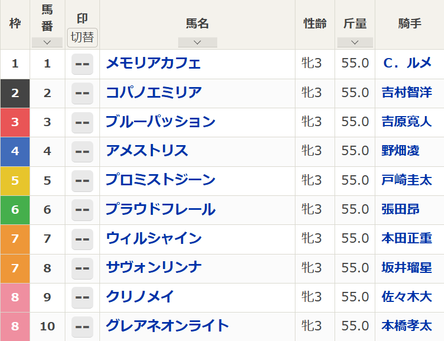The height and width of the screenshot is (341, 444).
Task: Open horse page for ブルーパッション
Action: click(x=160, y=122)
